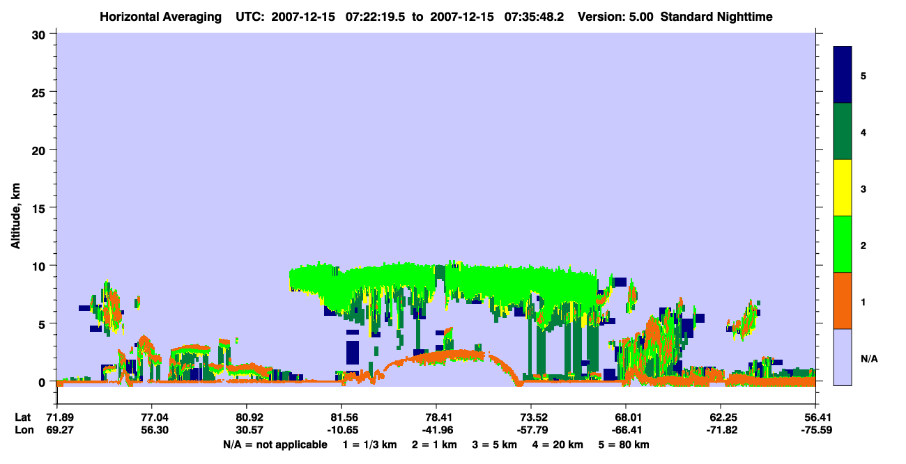Viewport: 906px width, 464px height.
Task: Click the bright green color bar segment labeled 2
Action: [x=843, y=244]
